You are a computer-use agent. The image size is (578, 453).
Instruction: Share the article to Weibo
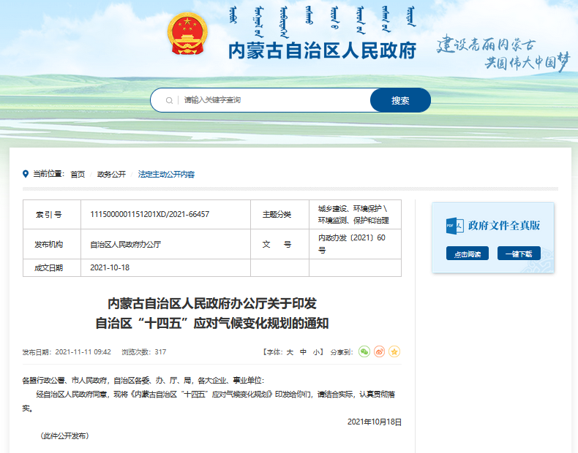[x=379, y=351]
